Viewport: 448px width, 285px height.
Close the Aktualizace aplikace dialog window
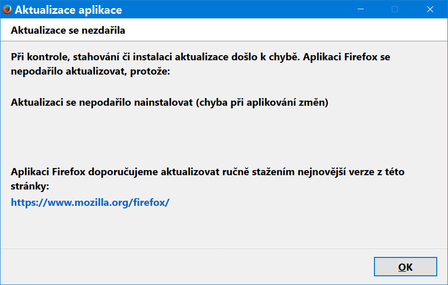[x=431, y=9]
